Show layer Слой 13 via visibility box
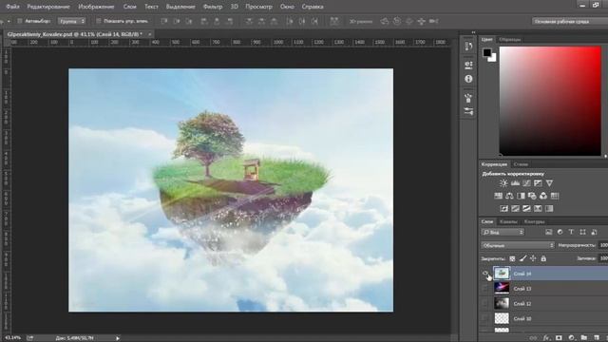This screenshot has height=342, width=608. [485, 289]
